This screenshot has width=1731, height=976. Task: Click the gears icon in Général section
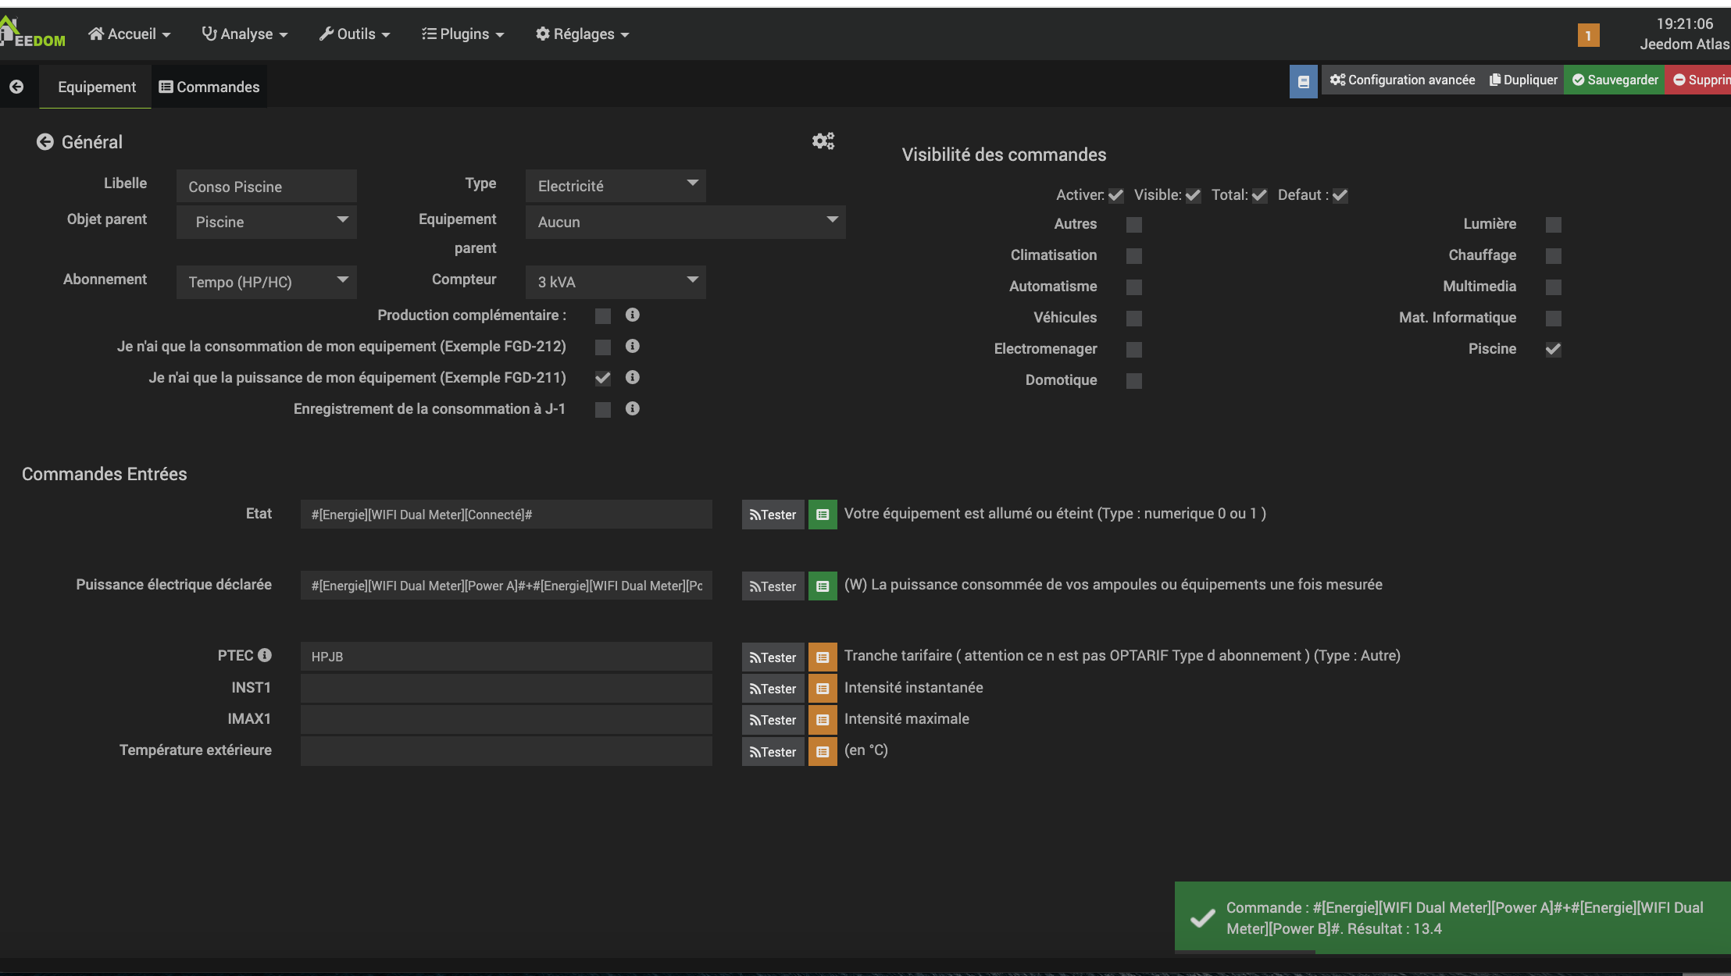click(x=823, y=141)
